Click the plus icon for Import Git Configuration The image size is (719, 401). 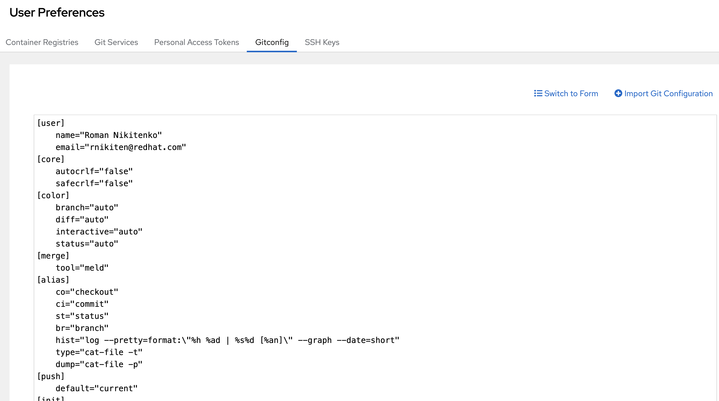point(618,93)
